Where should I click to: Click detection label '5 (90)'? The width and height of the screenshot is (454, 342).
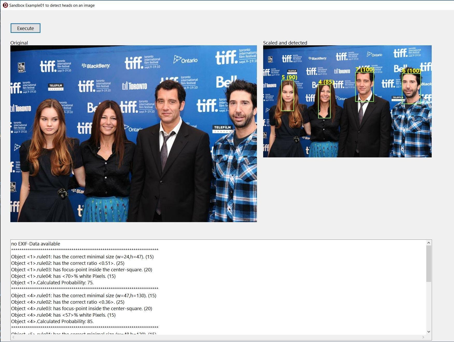click(x=289, y=77)
